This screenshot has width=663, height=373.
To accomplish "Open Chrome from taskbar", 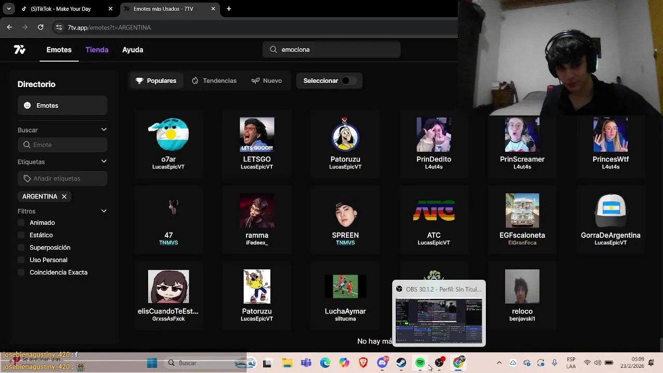I will pos(458,363).
